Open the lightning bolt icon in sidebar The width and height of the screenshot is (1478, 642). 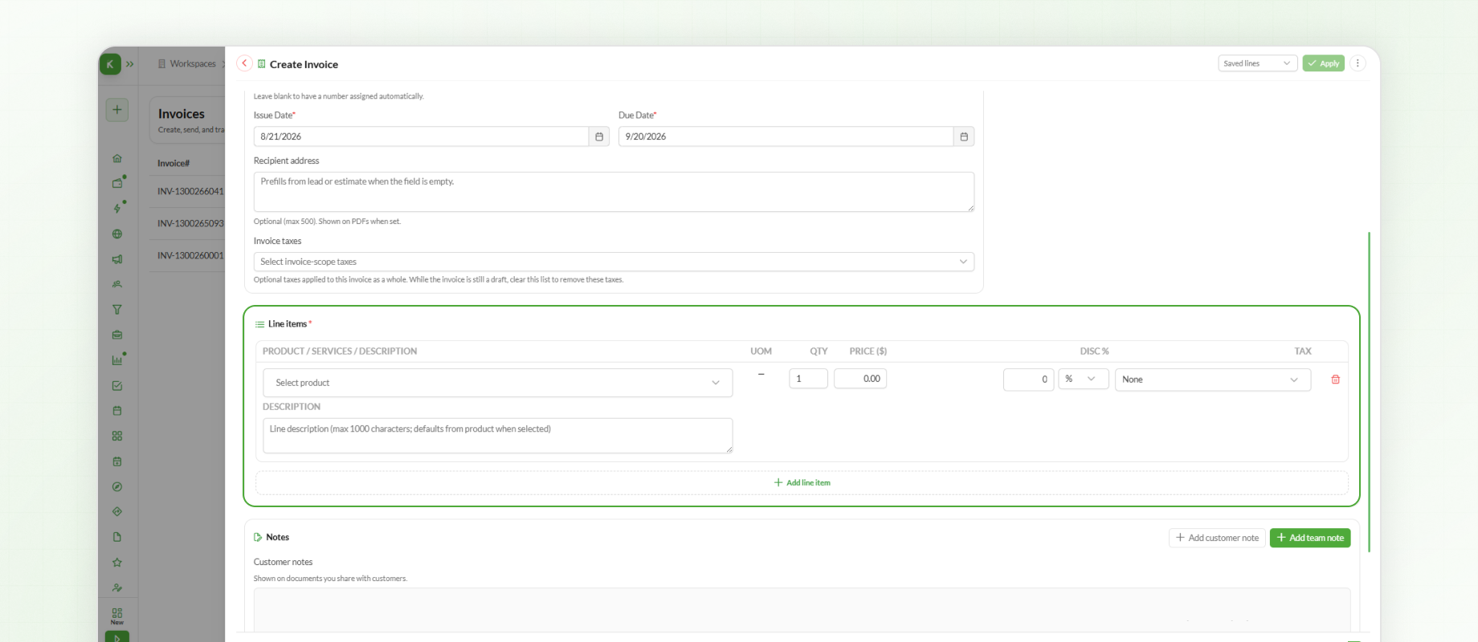(x=117, y=209)
